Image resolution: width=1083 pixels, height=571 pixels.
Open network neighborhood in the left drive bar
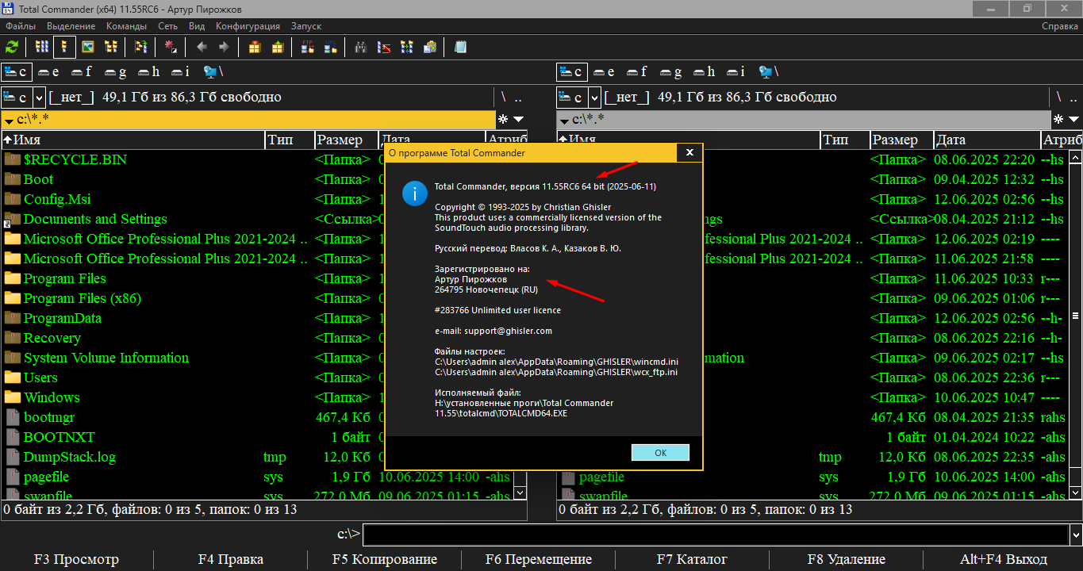213,72
